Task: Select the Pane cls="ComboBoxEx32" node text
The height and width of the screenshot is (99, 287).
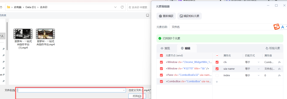Action: pyautogui.click(x=189, y=75)
